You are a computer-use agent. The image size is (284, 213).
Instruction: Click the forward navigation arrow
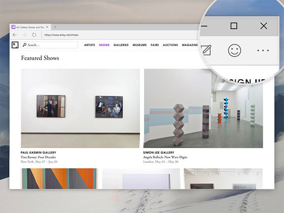24,35
